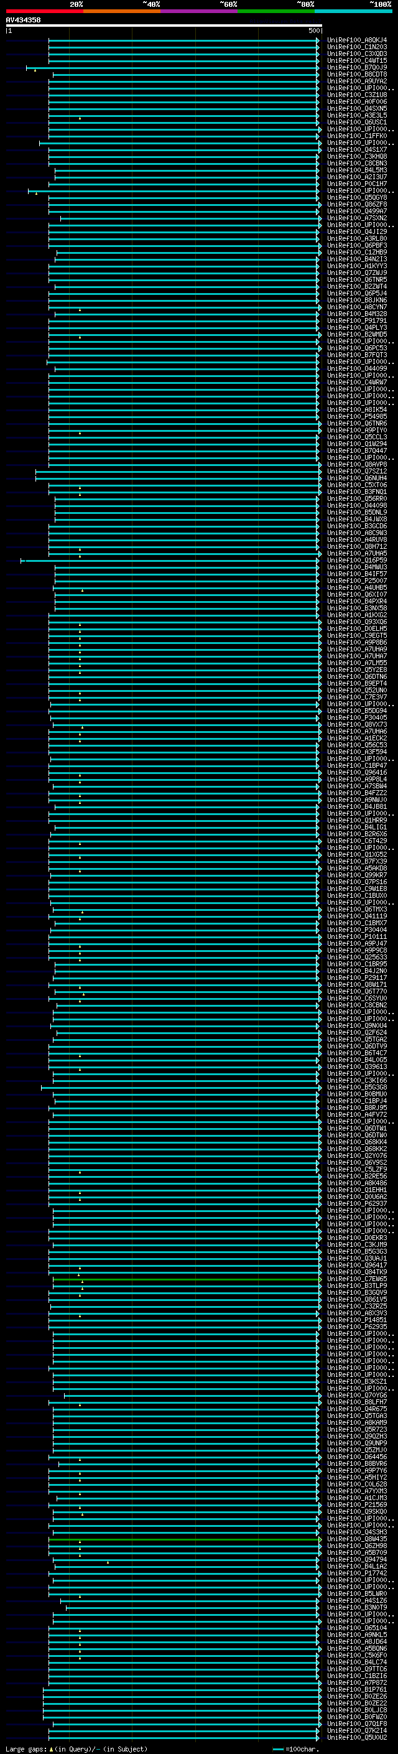The width and height of the screenshot is (398, 1754).
Task: Open hit UniRef100_A8QKJ4
Action: coord(356,40)
